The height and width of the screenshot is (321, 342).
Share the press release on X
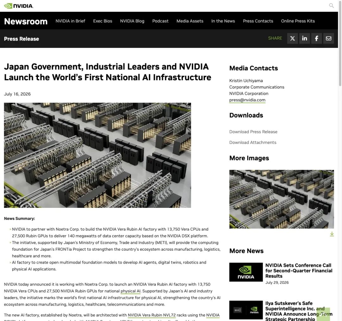click(293, 38)
